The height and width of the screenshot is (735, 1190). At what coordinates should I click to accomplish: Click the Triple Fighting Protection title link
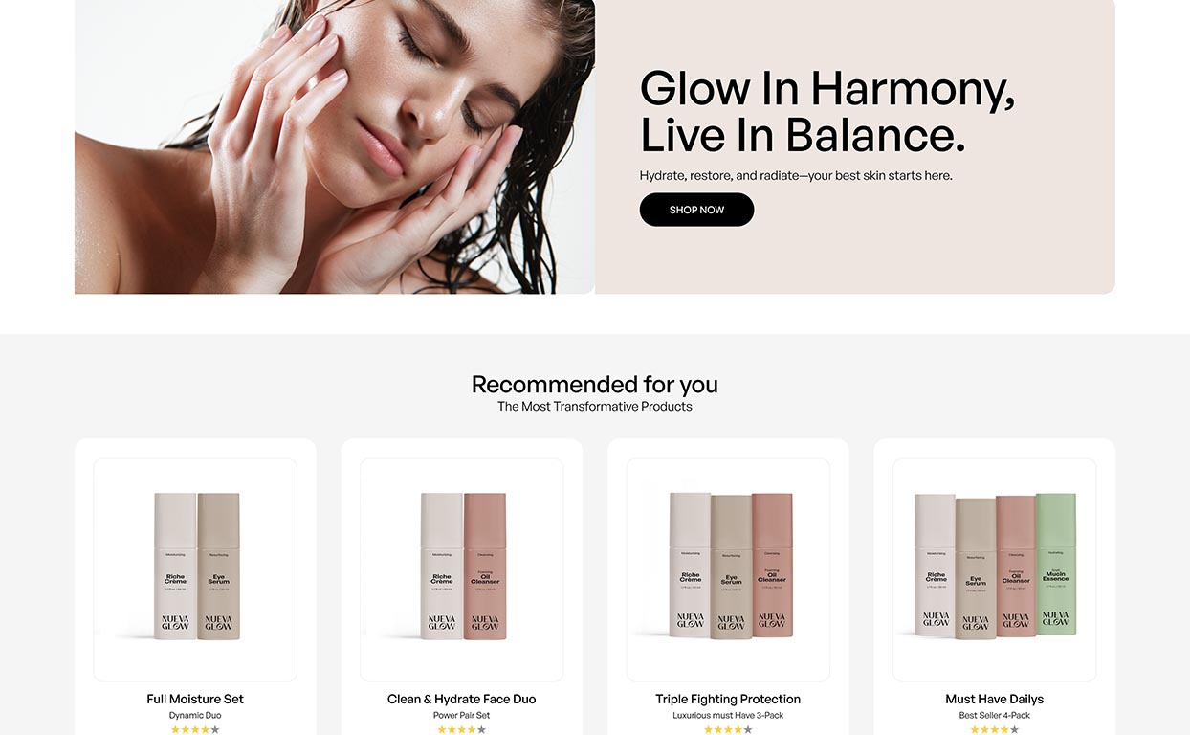tap(728, 700)
